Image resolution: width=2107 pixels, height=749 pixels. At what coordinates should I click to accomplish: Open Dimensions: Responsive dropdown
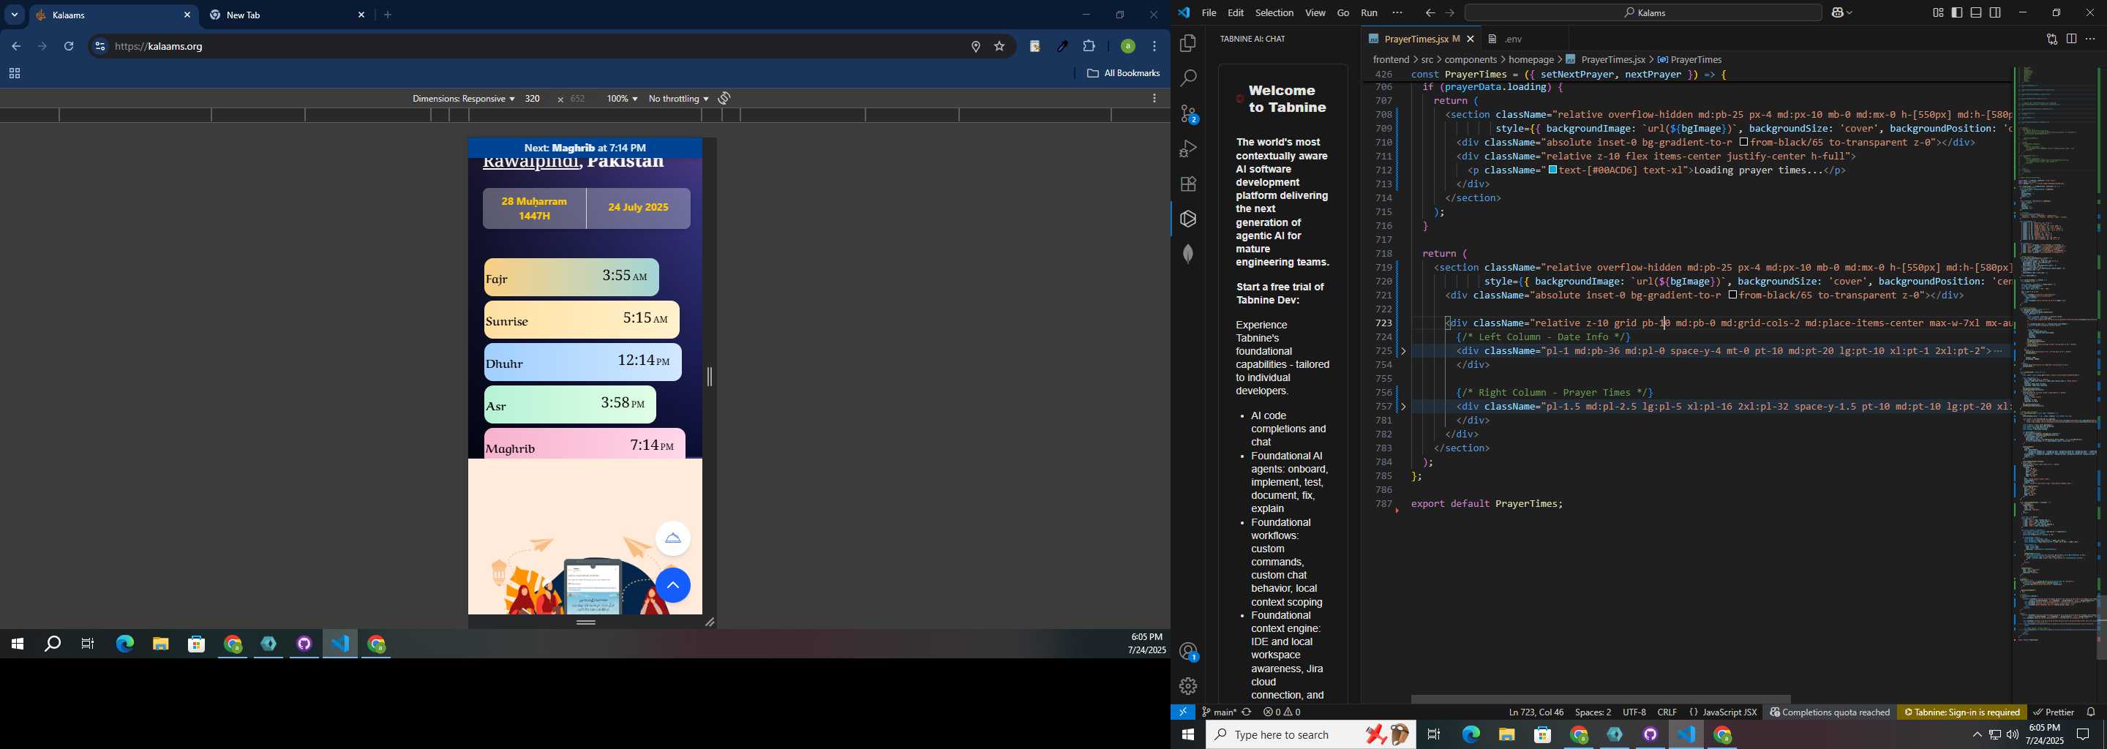pos(463,98)
